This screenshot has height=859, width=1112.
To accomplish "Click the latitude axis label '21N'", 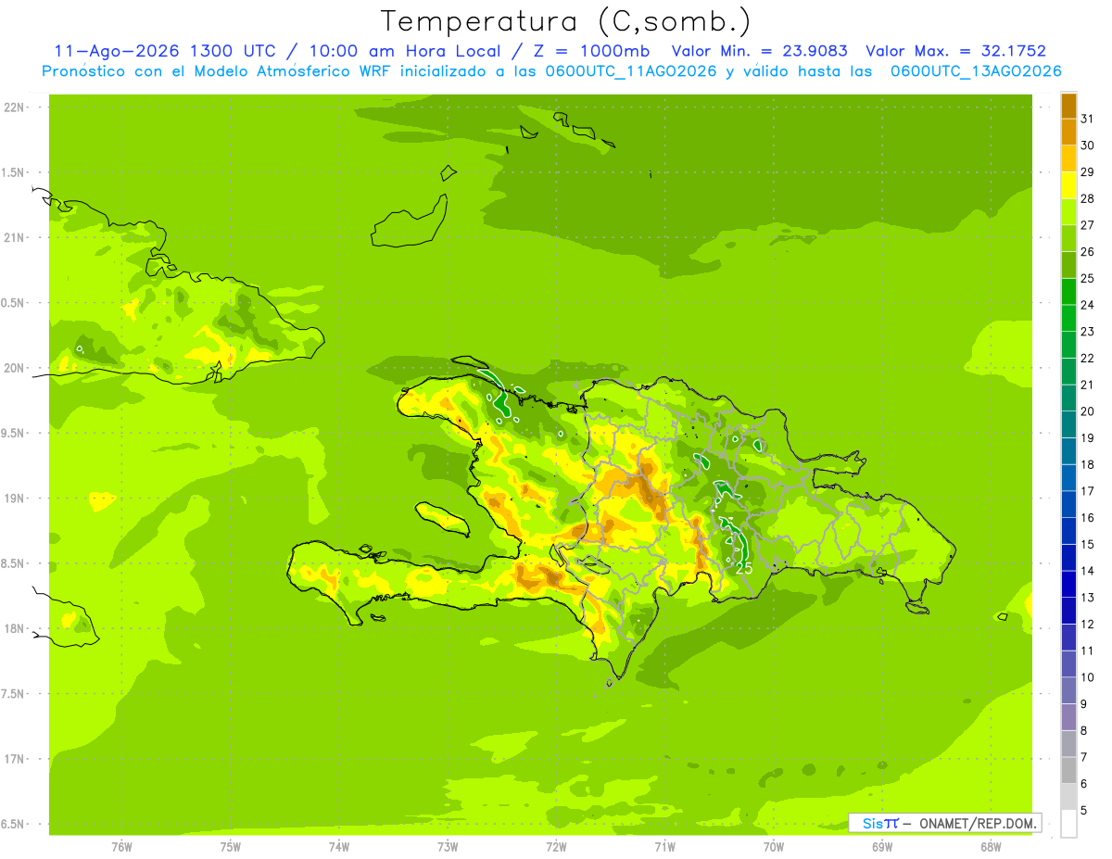I will pos(16,237).
